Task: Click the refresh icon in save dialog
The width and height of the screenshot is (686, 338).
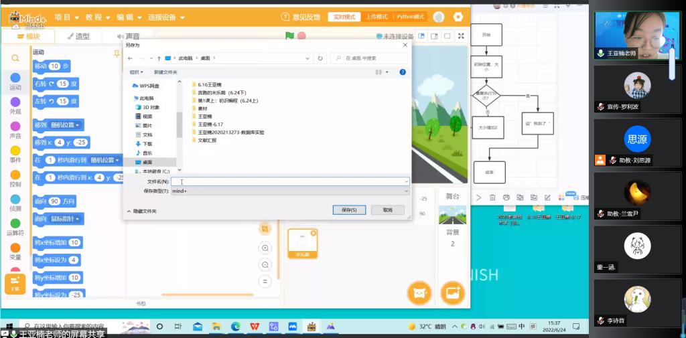Action: click(320, 58)
